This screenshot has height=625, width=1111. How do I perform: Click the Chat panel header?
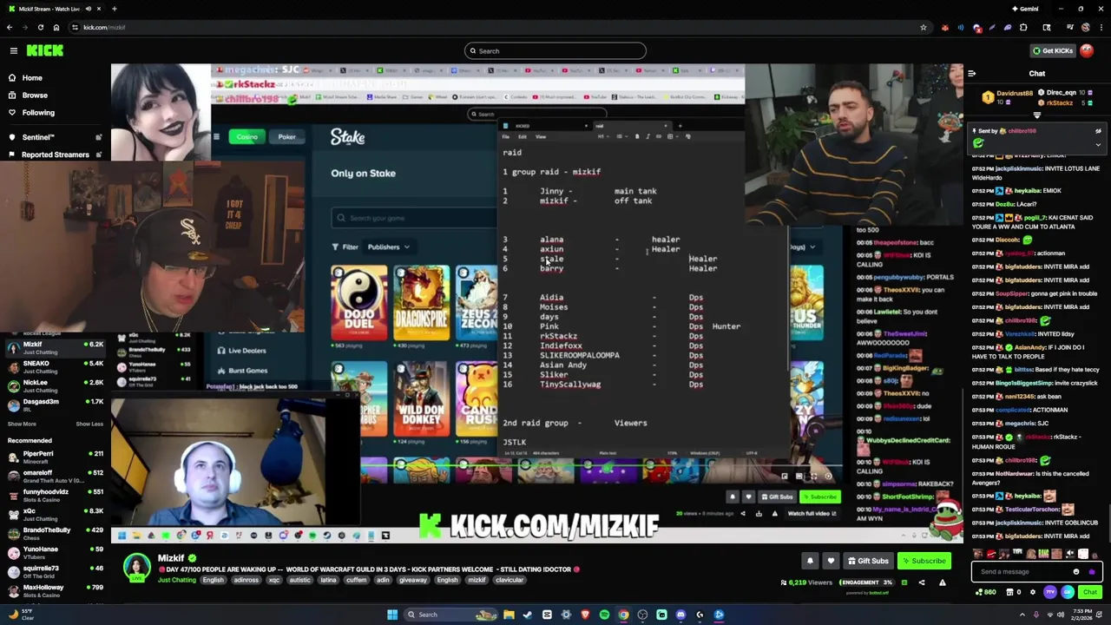coord(1037,74)
